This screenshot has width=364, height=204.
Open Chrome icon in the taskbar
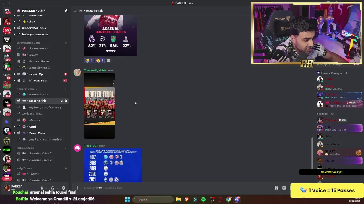pyautogui.click(x=229, y=199)
